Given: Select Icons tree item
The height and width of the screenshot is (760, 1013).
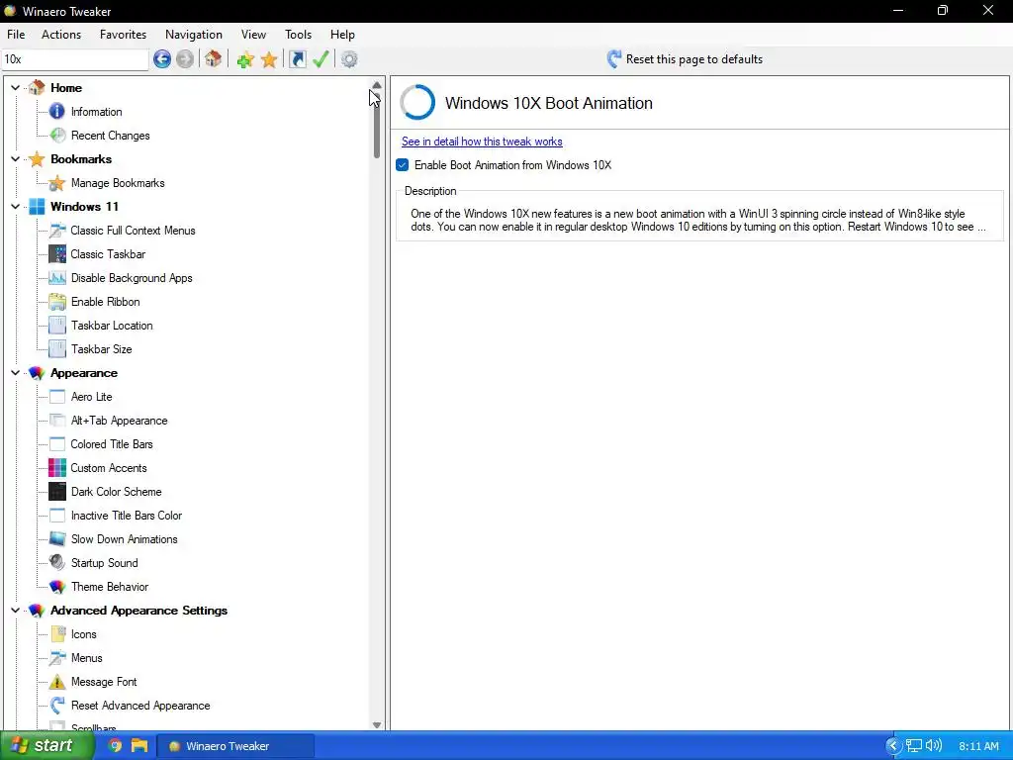Looking at the screenshot, I should point(84,634).
